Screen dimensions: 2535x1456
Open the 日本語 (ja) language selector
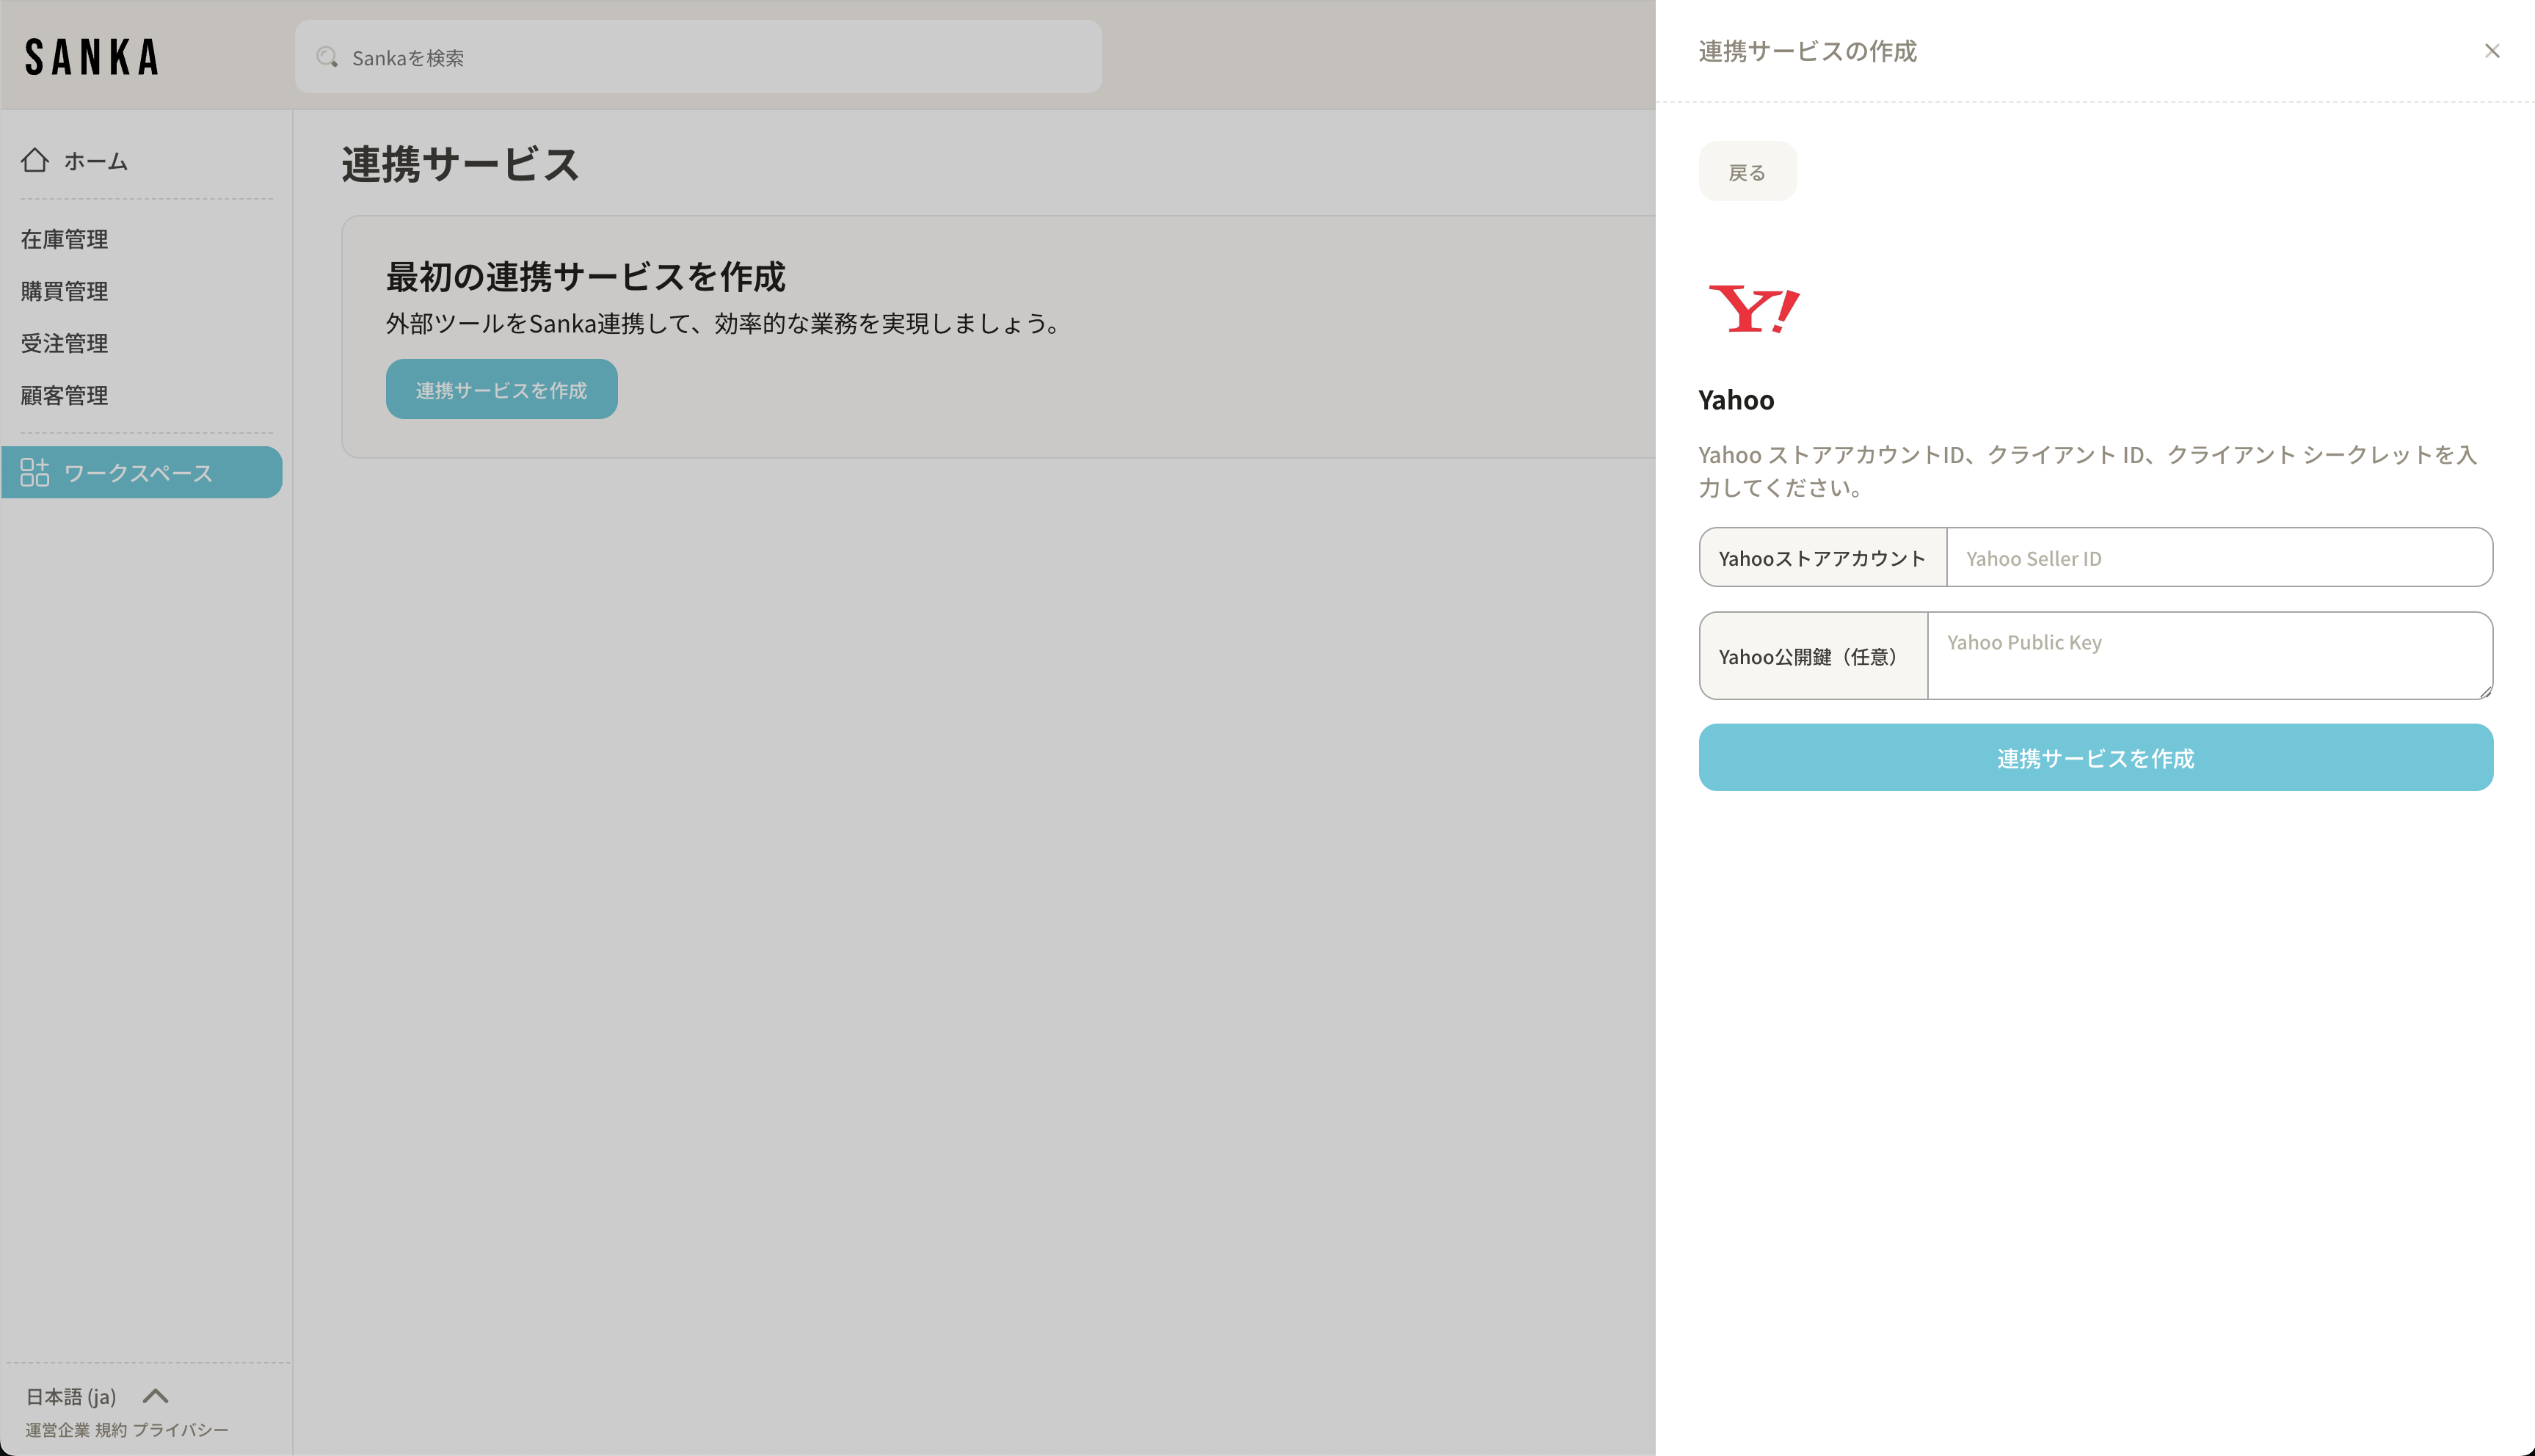[71, 1396]
